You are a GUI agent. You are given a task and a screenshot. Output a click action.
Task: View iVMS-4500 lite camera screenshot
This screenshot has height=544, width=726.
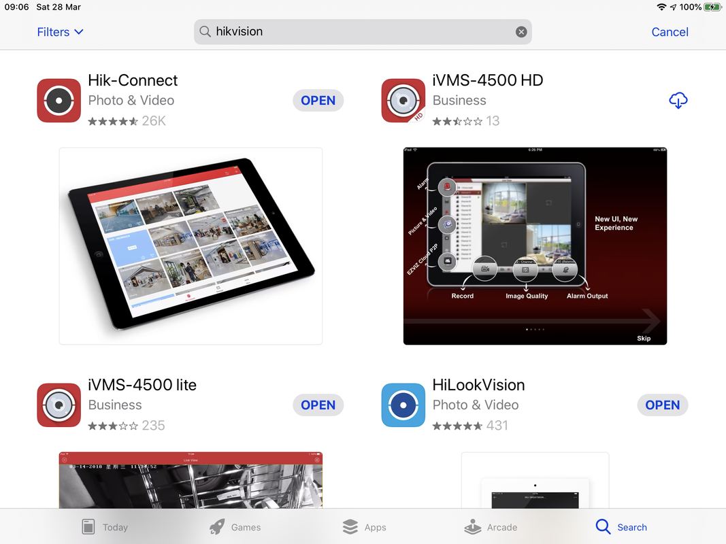tap(191, 480)
